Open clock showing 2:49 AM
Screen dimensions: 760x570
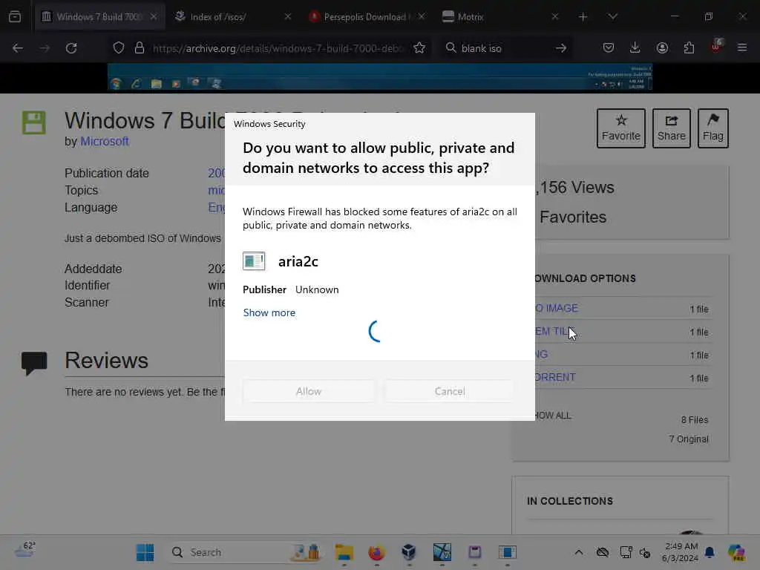[681, 552]
